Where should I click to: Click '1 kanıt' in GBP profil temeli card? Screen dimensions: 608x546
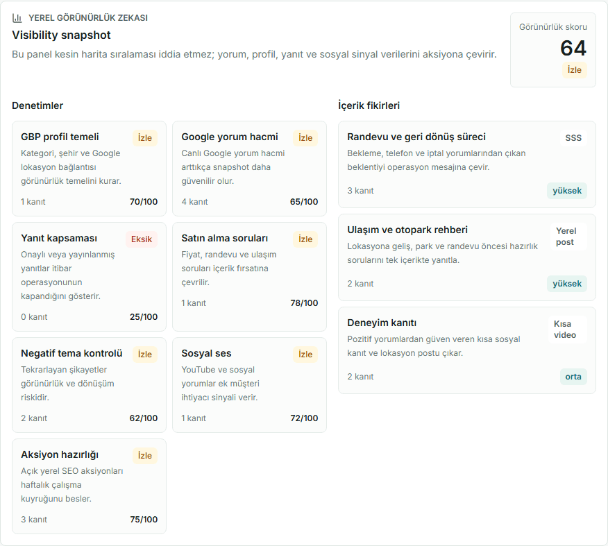tap(33, 202)
